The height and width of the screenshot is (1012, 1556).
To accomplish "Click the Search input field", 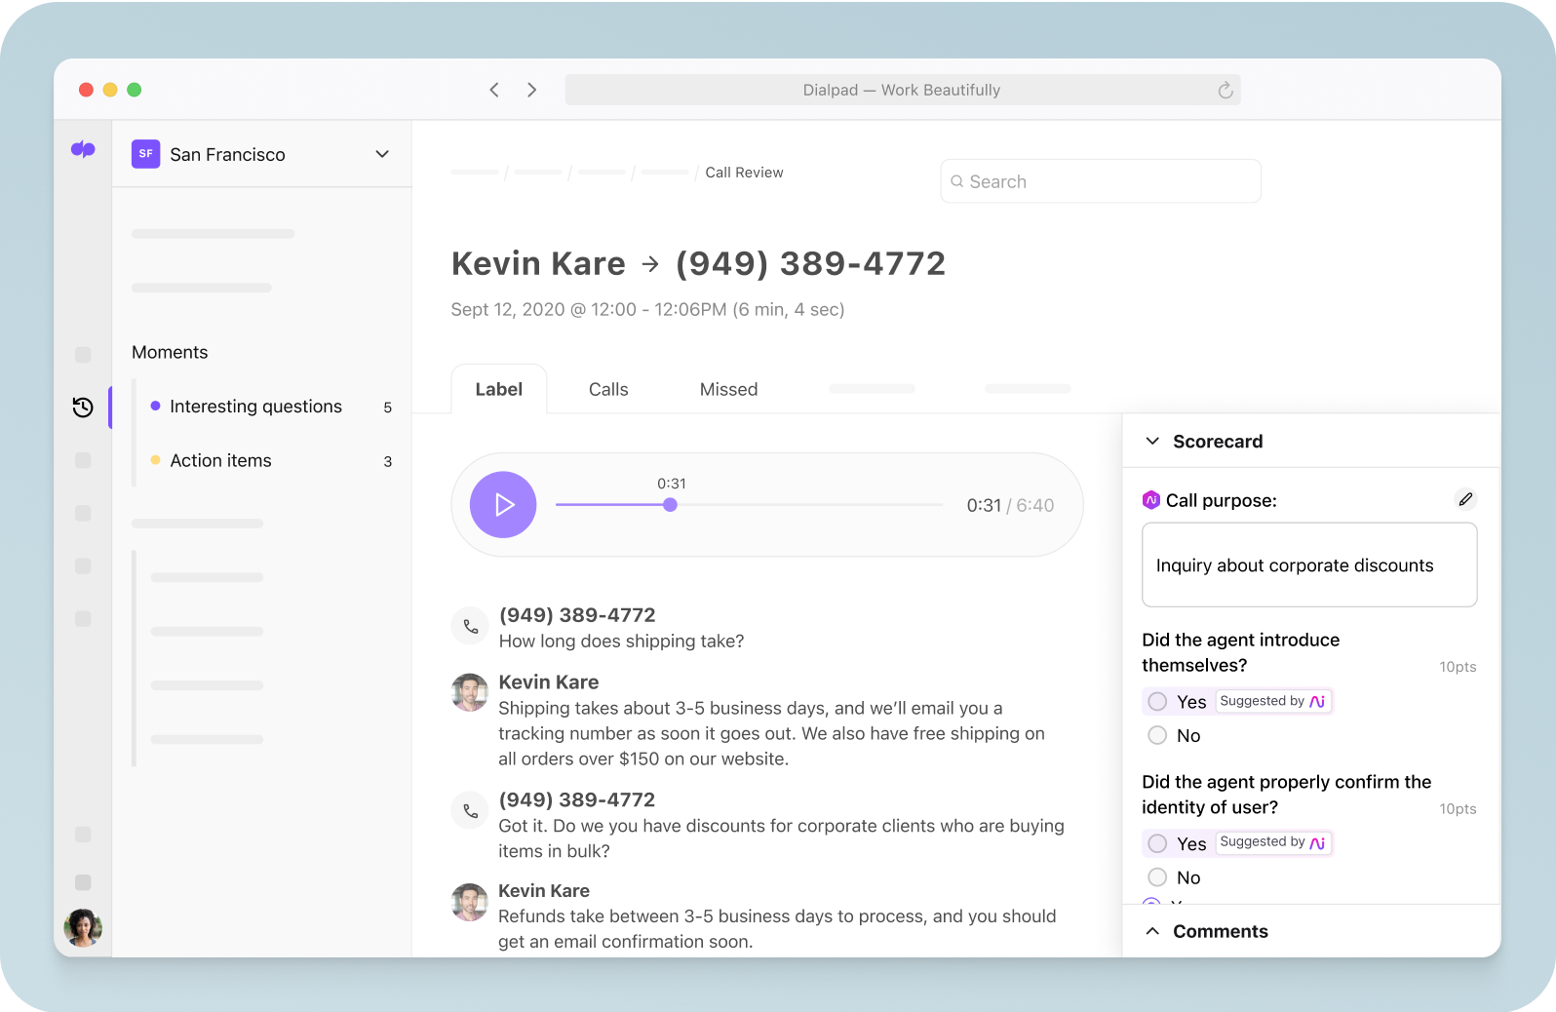I will 1101,181.
